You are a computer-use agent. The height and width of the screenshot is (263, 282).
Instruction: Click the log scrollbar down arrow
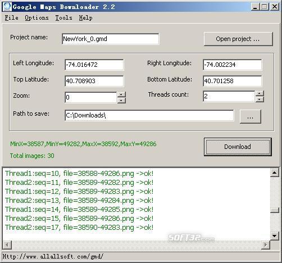274,235
